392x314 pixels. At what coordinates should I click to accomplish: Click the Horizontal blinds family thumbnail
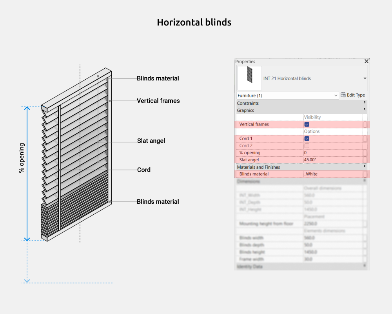point(249,78)
